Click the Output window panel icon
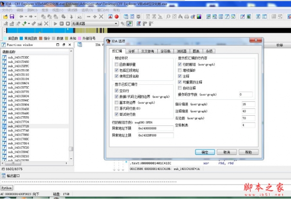Viewport: 291px width, 200px height. [x=3, y=175]
